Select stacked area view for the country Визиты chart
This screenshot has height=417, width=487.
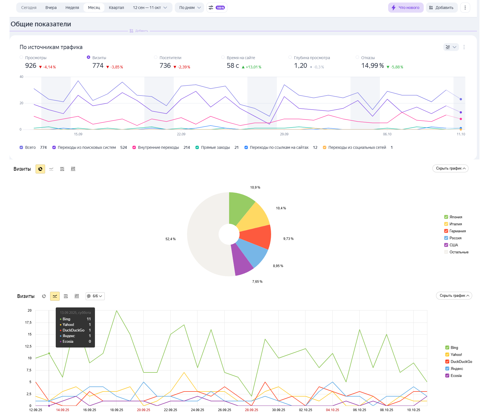[62, 169]
